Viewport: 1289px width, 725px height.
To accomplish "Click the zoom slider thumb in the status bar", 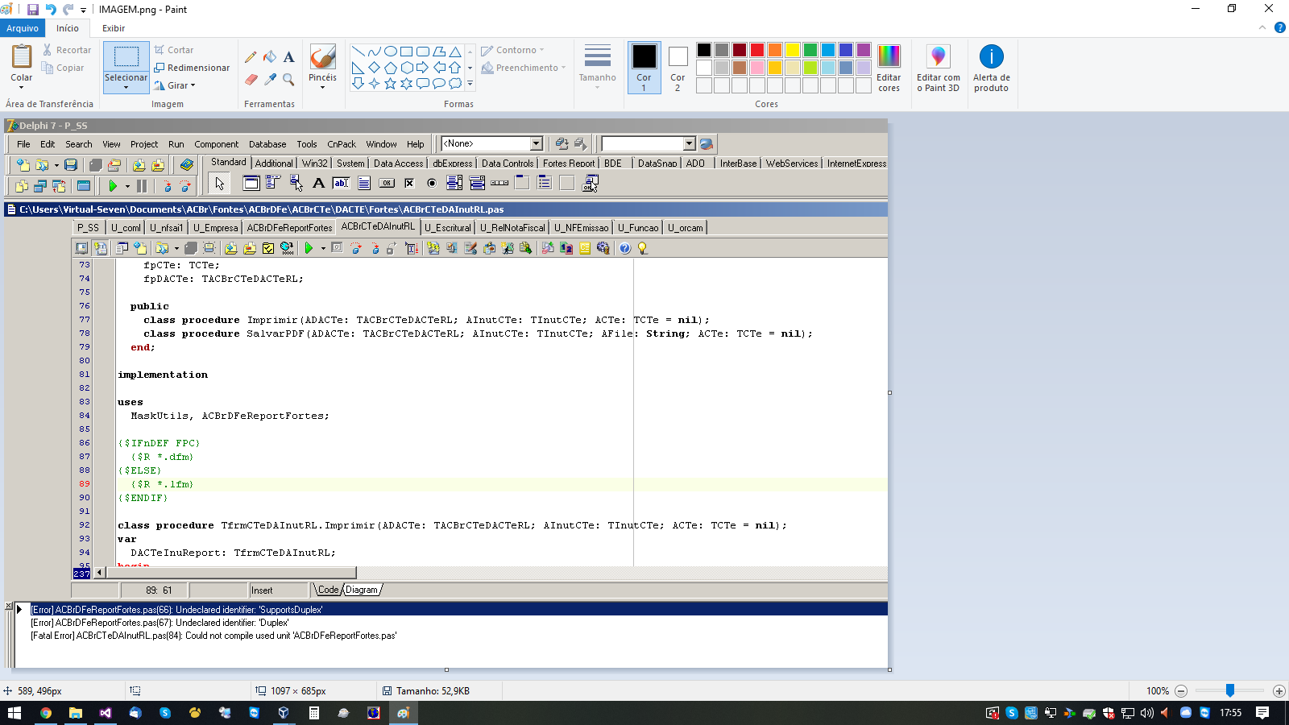I will (x=1230, y=690).
